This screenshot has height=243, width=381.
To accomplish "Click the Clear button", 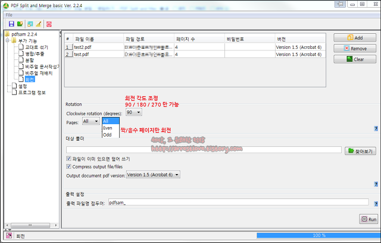I will tap(355, 59).
